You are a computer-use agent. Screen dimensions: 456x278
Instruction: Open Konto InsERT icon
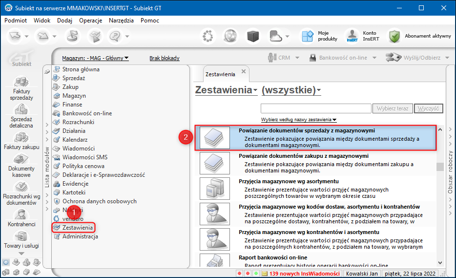(x=352, y=36)
